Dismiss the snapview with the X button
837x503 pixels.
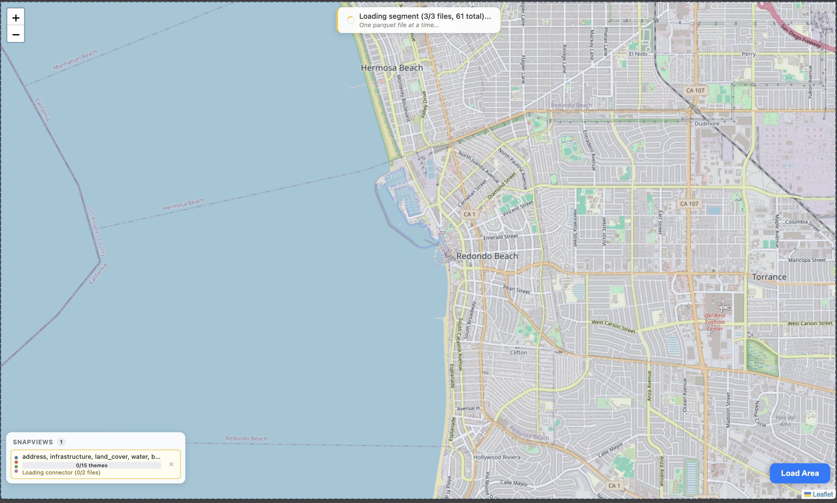[171, 464]
